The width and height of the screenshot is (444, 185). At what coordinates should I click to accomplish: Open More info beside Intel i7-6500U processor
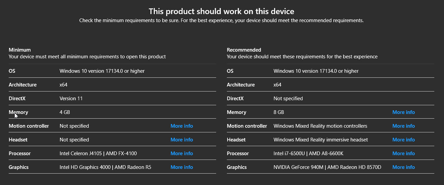point(403,153)
